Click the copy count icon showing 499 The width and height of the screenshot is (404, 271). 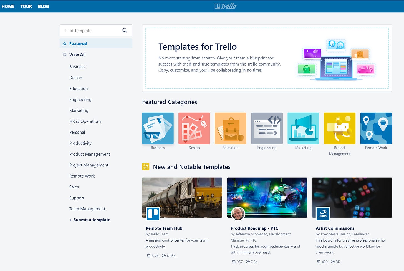[319, 262]
